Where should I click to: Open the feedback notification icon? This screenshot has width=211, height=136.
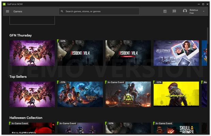click(x=174, y=11)
